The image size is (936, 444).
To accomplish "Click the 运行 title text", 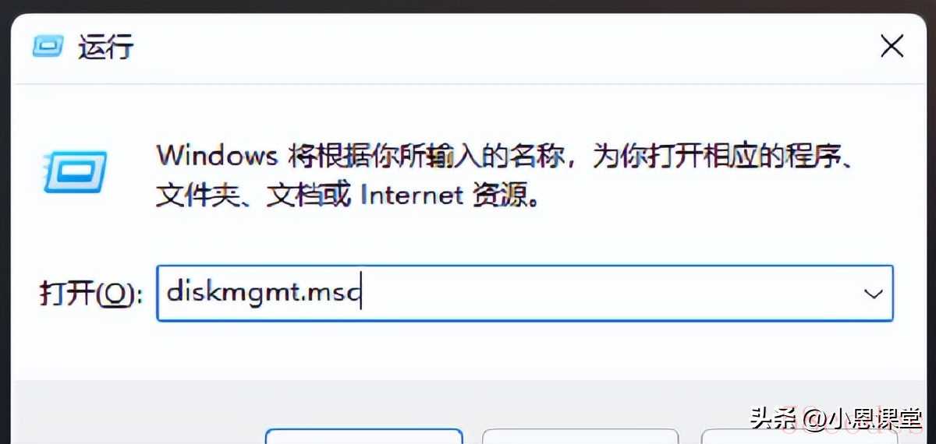I will tap(106, 47).
